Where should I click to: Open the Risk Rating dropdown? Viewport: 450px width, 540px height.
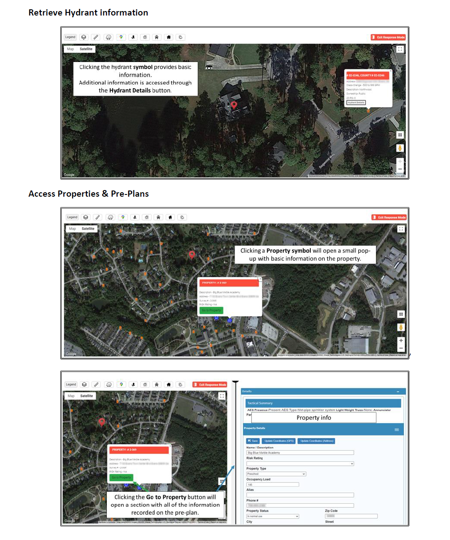(300, 464)
